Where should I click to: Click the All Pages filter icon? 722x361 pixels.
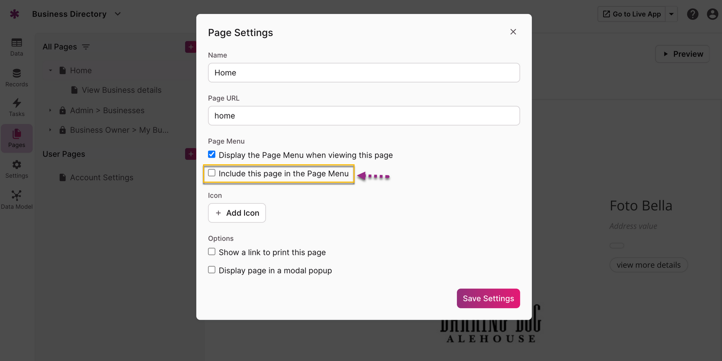(86, 47)
